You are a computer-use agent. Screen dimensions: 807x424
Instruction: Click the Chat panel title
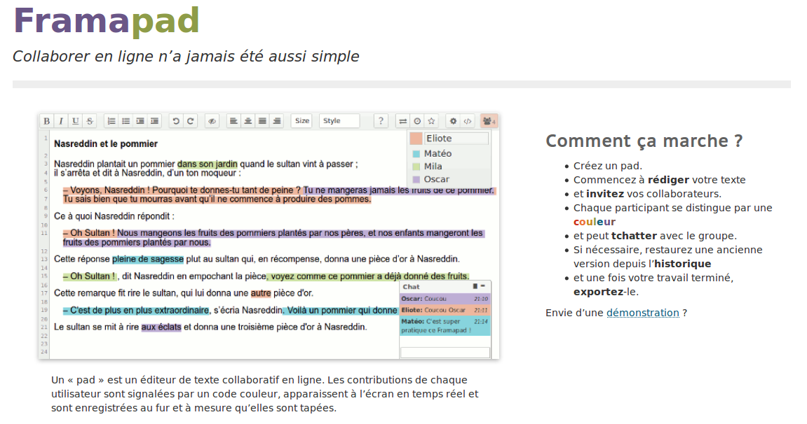412,286
